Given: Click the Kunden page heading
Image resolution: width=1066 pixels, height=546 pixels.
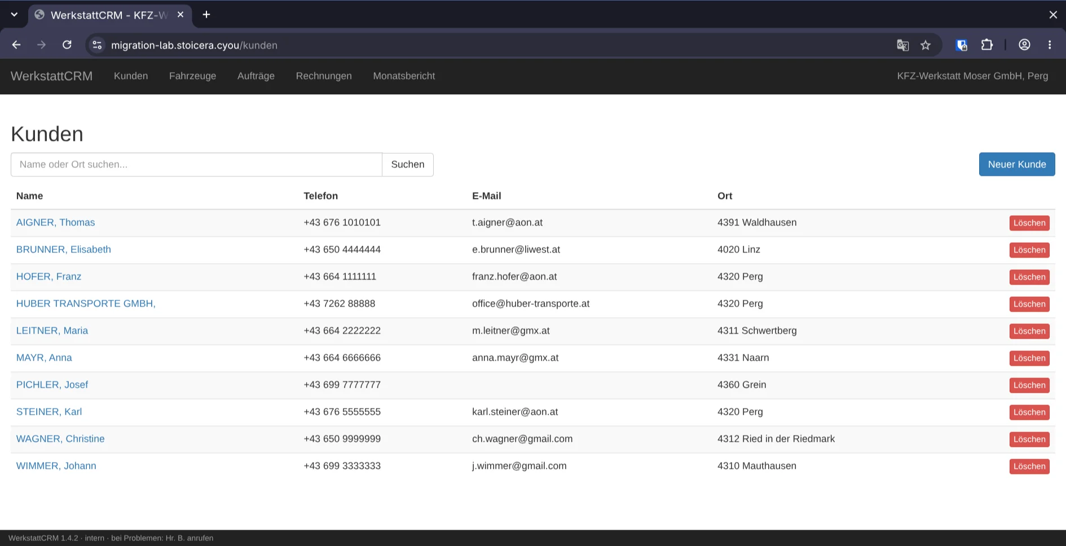Looking at the screenshot, I should 47,134.
